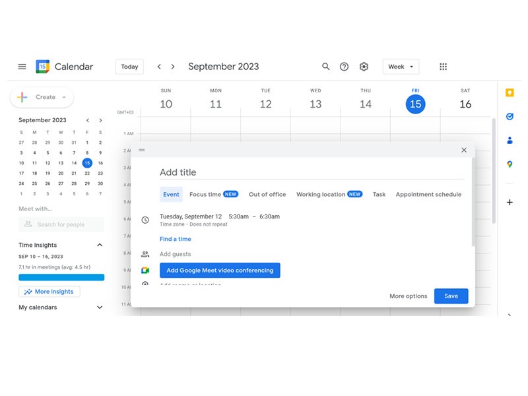Click the Find a time link
The width and height of the screenshot is (528, 396).
point(175,238)
